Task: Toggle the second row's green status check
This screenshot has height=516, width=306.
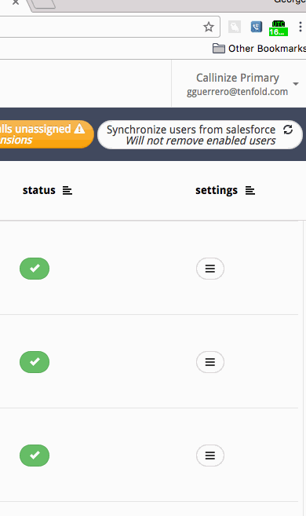Action: point(35,362)
